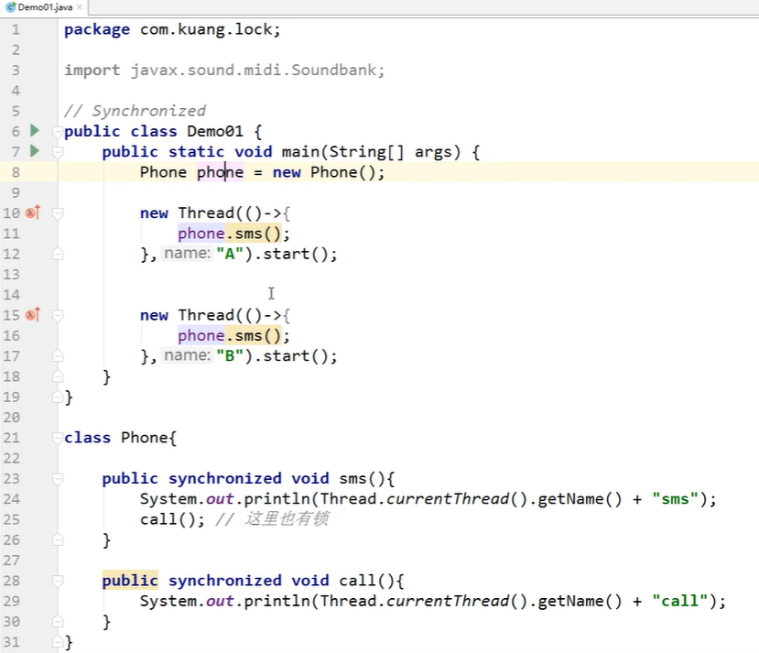Collapse main method fold on line 7
The height and width of the screenshot is (653, 759).
coord(57,152)
